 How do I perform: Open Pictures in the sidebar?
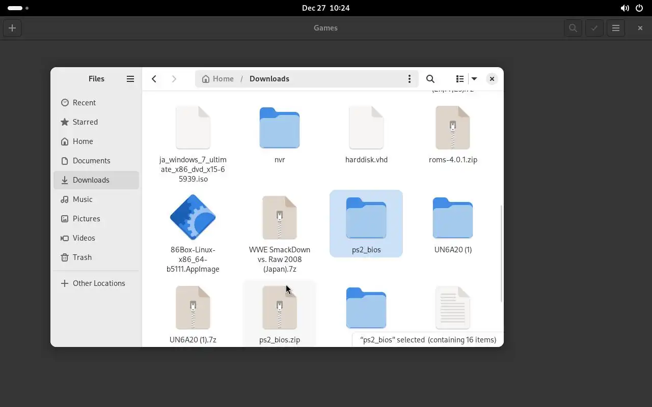click(x=96, y=219)
